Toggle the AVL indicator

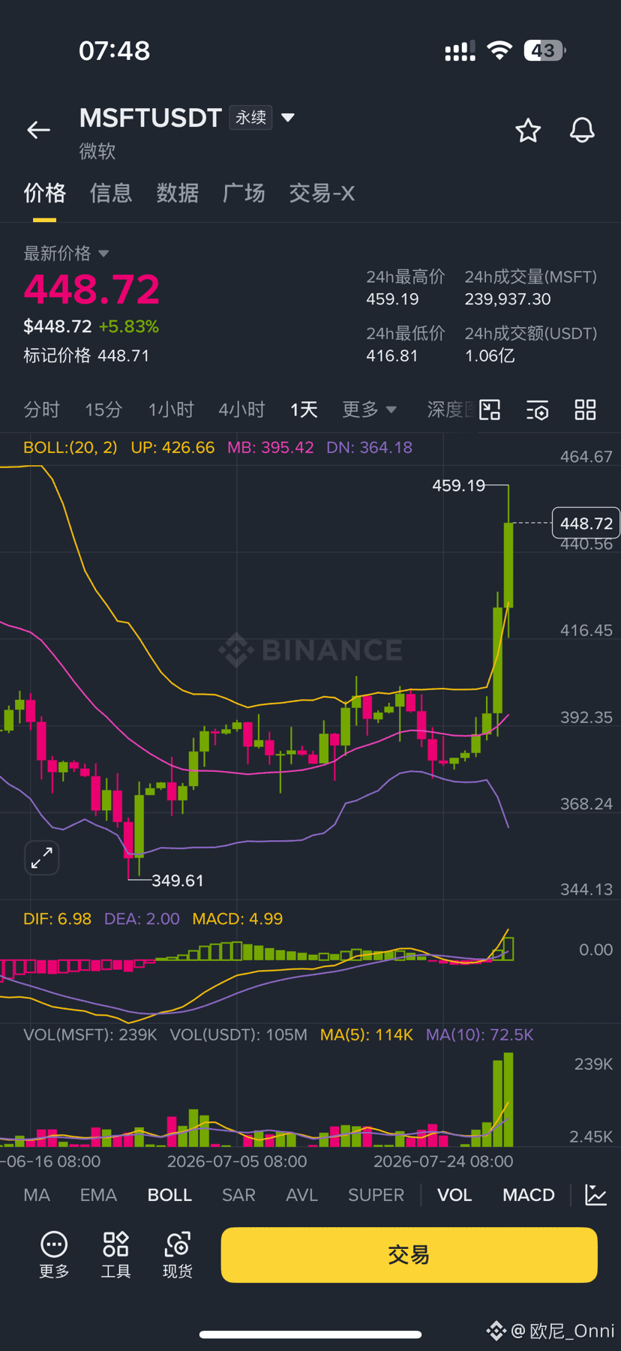pos(301,1195)
